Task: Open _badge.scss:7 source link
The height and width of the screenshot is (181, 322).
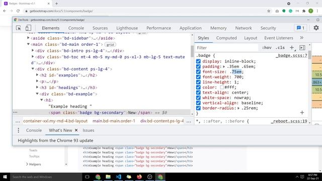Action: (291, 55)
